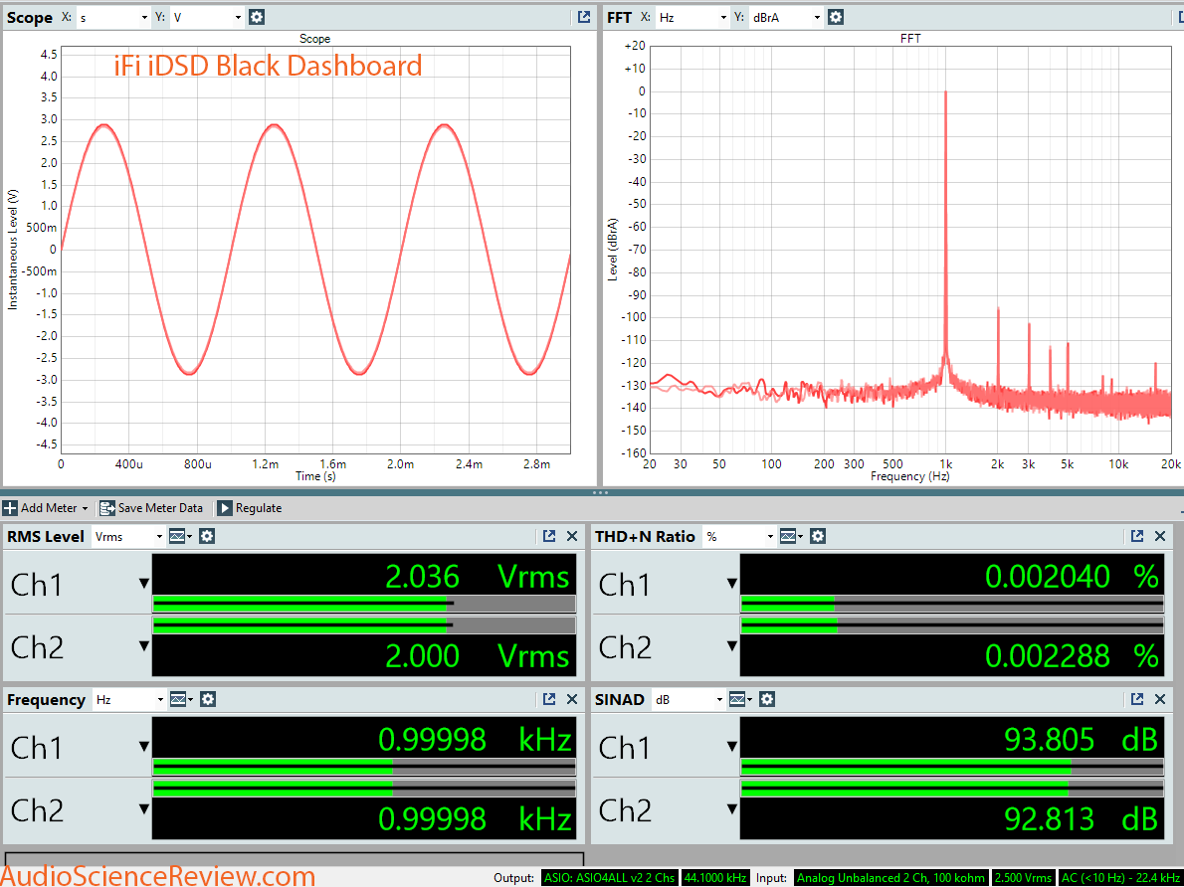
Task: Select the Ch1 0.002040 % THD+N reading
Action: point(1073,577)
